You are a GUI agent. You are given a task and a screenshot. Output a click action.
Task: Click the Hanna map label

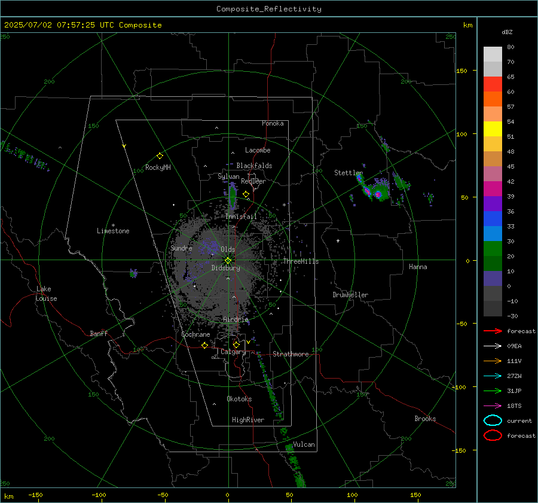click(418, 267)
